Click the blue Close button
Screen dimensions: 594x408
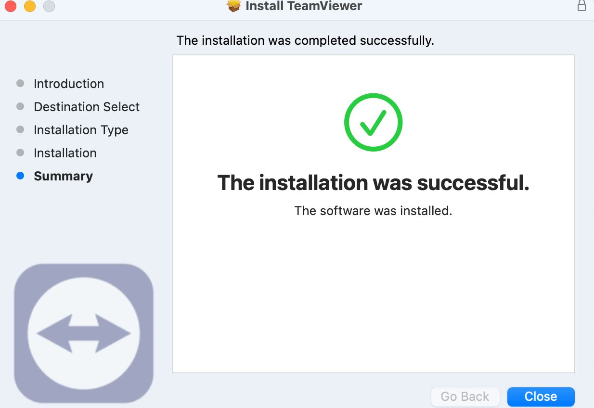[541, 396]
